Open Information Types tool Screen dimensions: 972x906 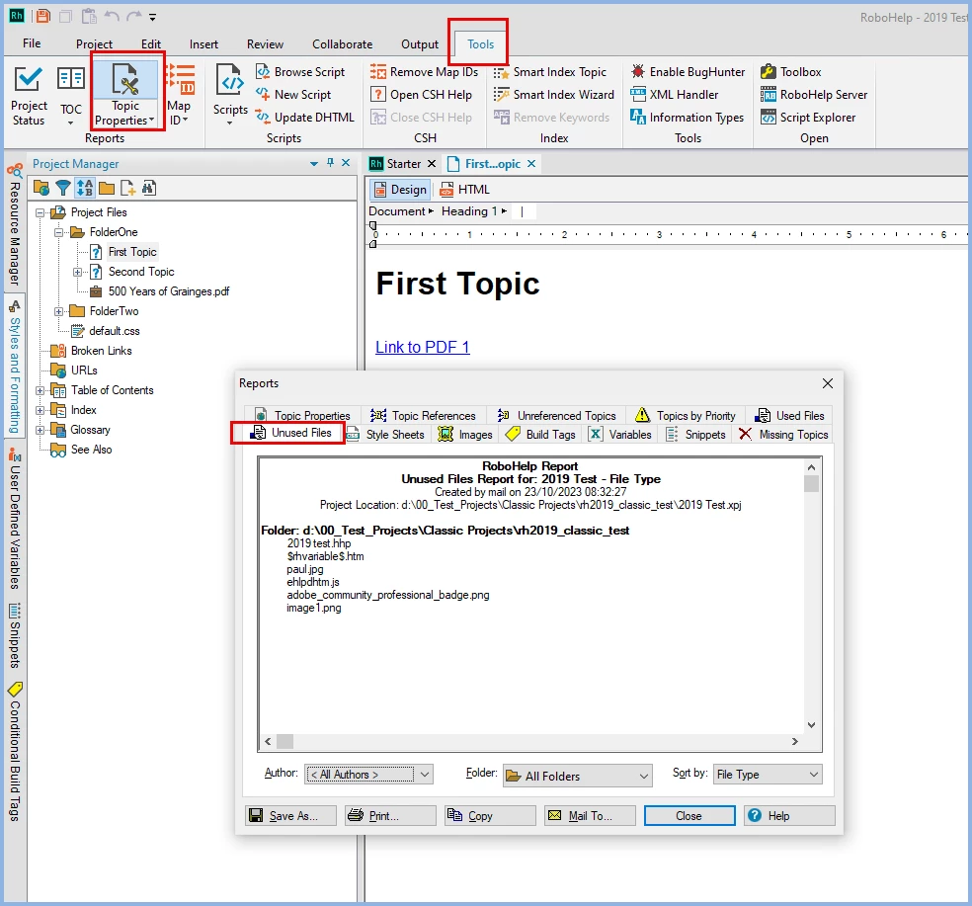click(687, 118)
